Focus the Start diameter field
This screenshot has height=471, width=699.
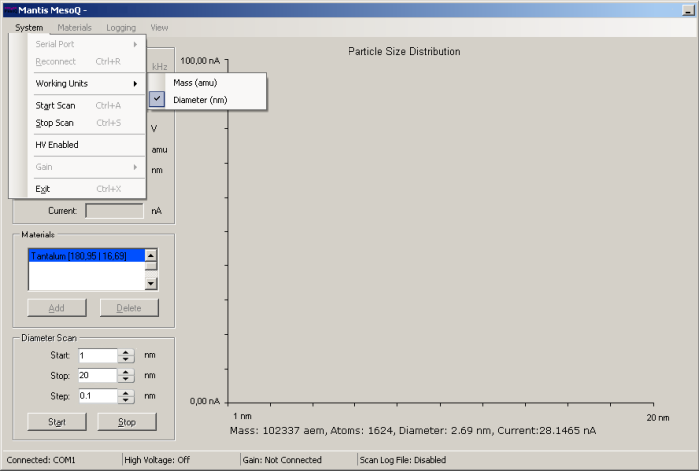[x=98, y=355]
